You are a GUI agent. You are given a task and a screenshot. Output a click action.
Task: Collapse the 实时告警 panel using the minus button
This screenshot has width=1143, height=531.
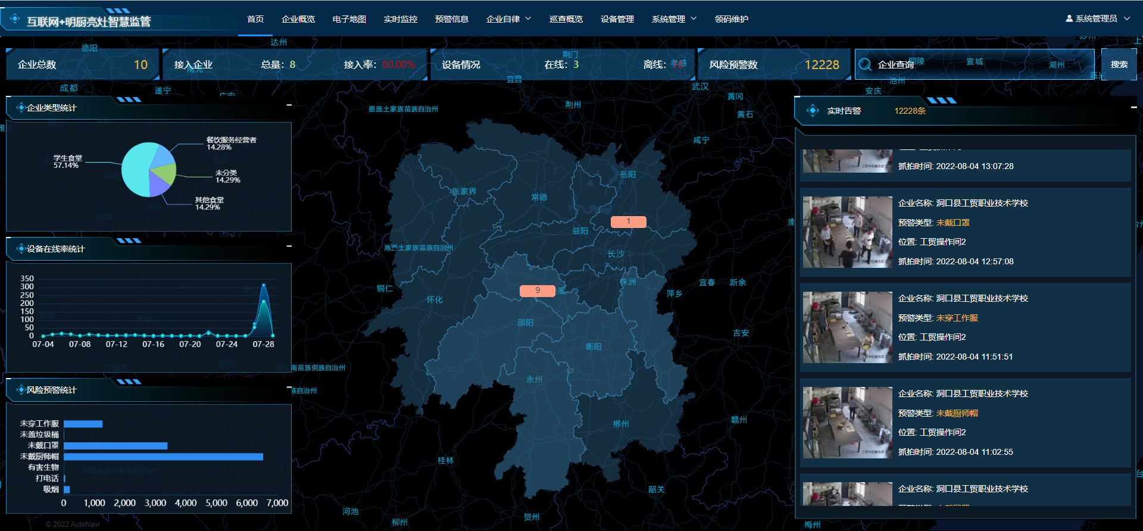click(x=1133, y=107)
